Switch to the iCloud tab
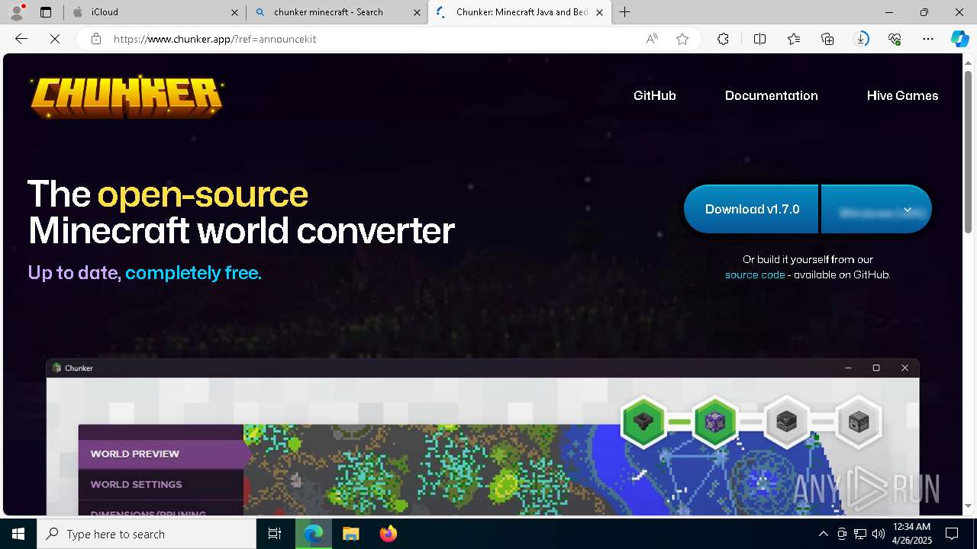Image resolution: width=977 pixels, height=549 pixels. pos(155,12)
